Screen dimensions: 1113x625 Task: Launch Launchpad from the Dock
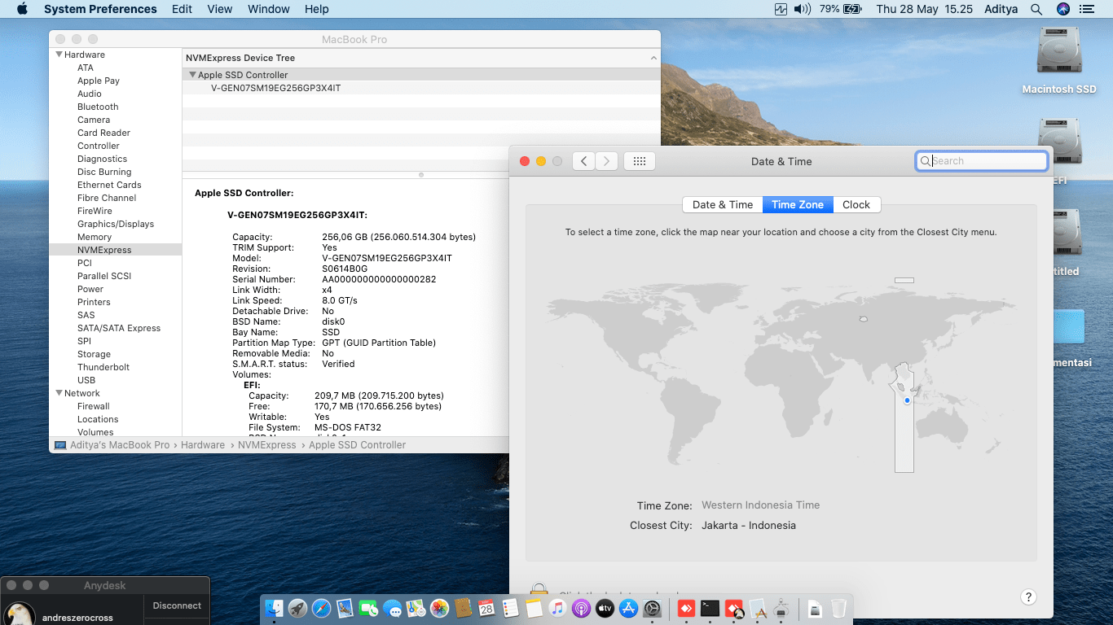coord(298,608)
